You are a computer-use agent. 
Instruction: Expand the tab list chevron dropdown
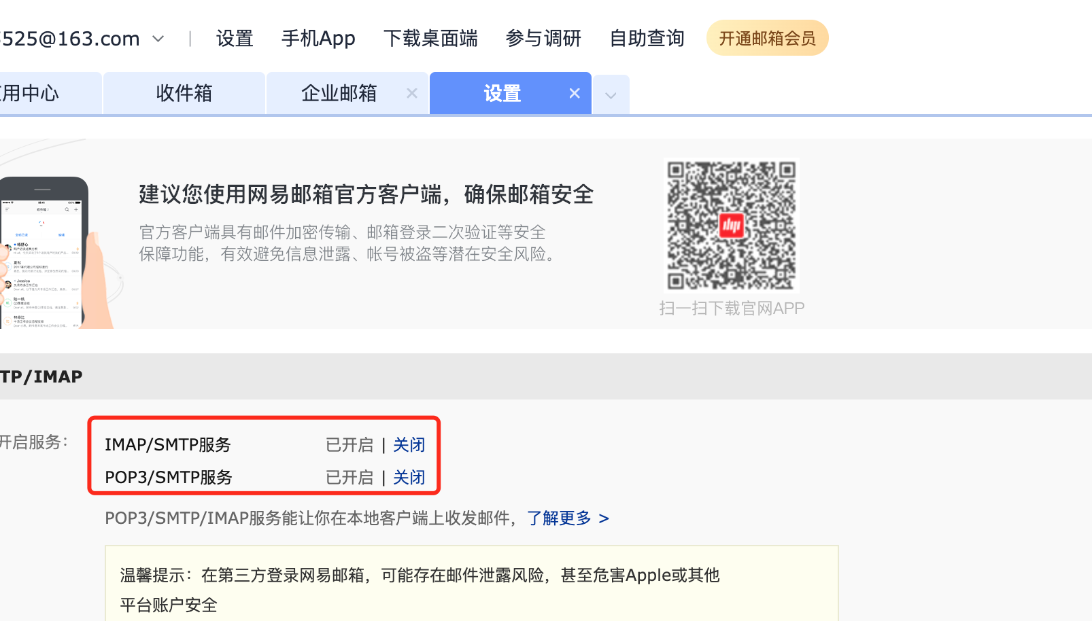(x=611, y=95)
